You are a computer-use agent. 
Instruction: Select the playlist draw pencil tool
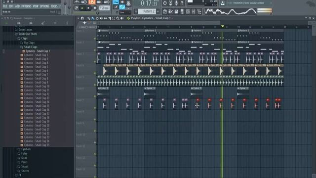[88, 18]
